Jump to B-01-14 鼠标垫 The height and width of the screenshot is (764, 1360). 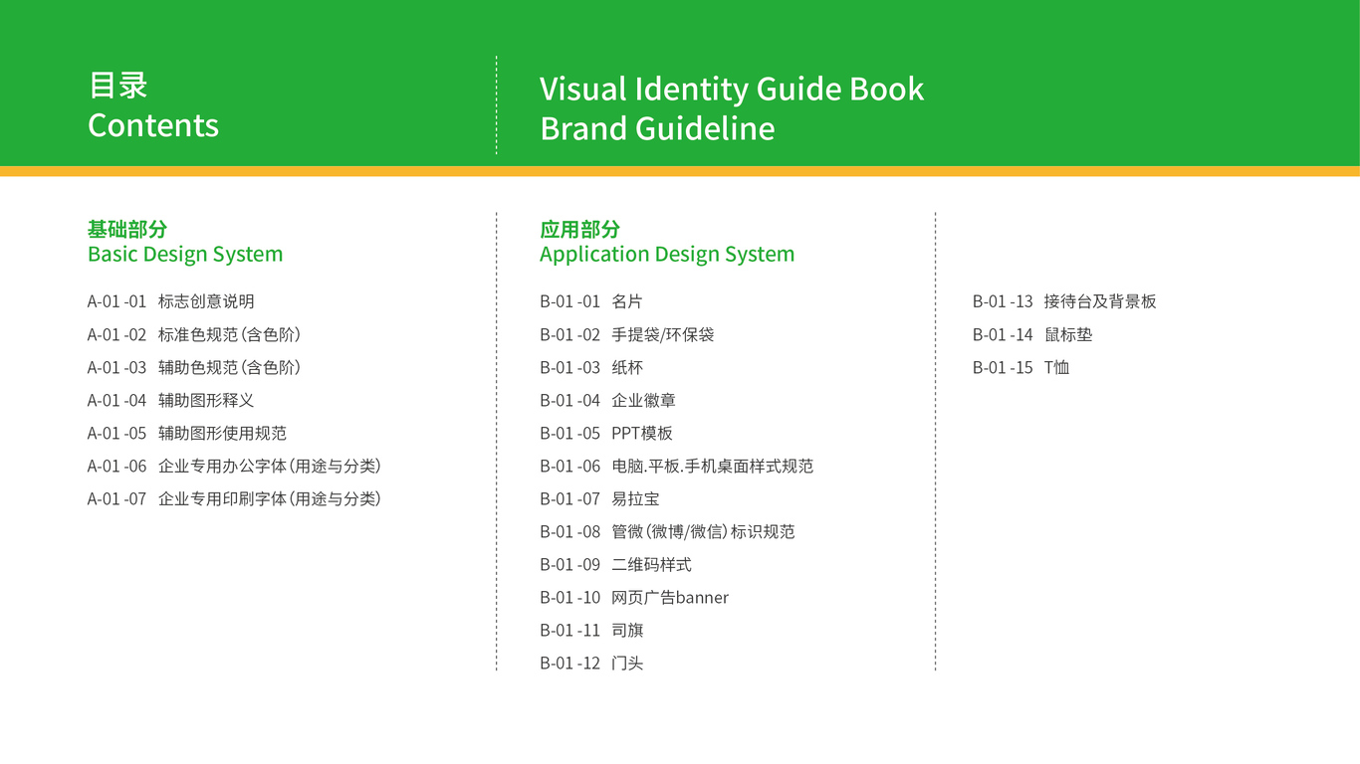(1032, 334)
